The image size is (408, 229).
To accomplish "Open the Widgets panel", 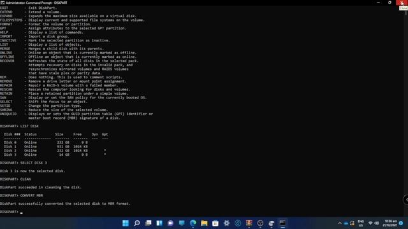I will (x=159, y=223).
